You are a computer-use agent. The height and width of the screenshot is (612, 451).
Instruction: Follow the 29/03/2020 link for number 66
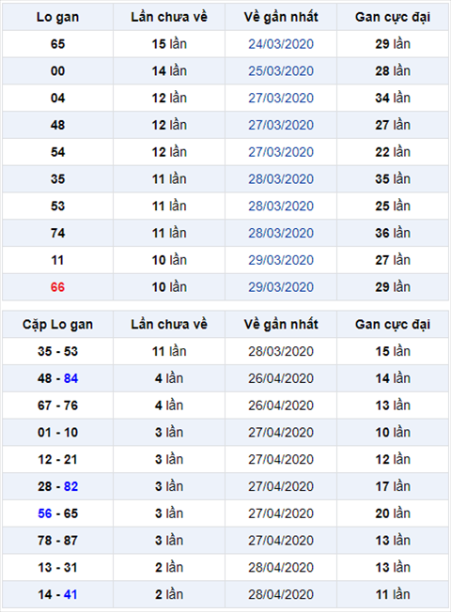pos(281,287)
